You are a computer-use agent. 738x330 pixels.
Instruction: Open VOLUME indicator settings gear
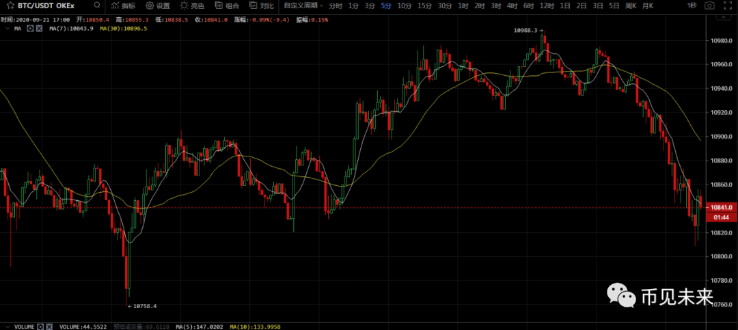[x=40, y=326]
